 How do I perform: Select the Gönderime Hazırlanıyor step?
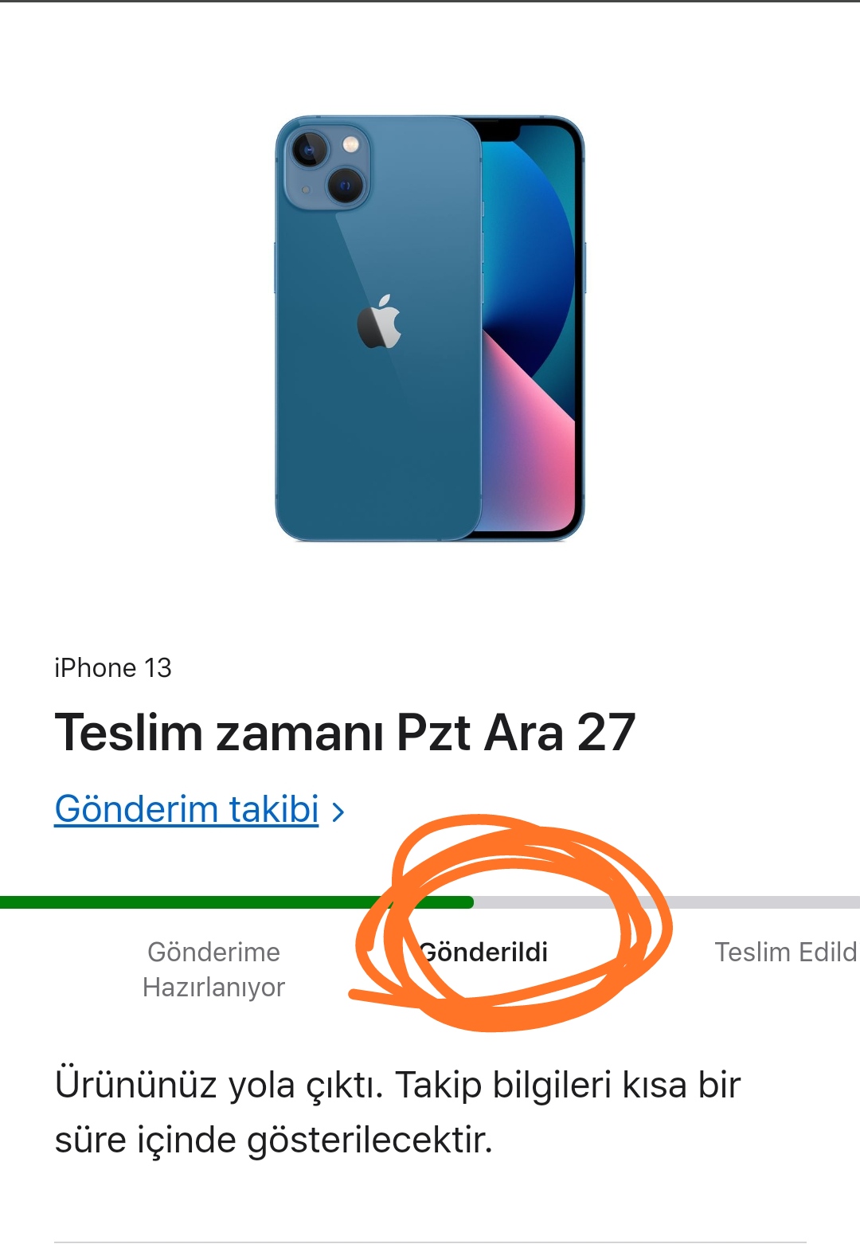pos(213,969)
